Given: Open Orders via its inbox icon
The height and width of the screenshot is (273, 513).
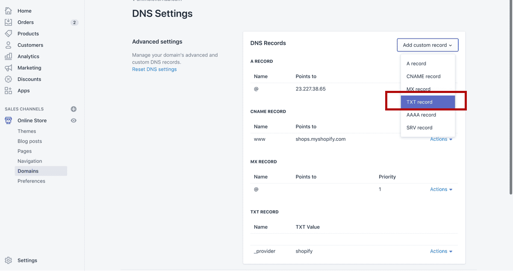Looking at the screenshot, I should click(x=9, y=22).
